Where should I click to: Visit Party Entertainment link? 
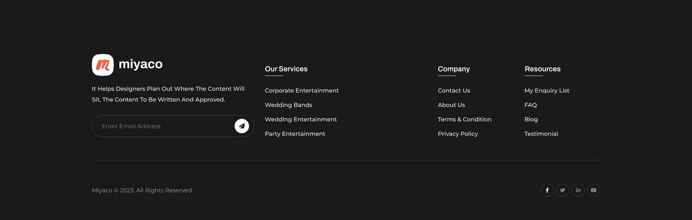(x=295, y=134)
